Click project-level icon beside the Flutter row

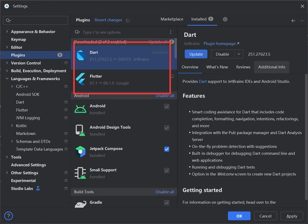coord(66,110)
